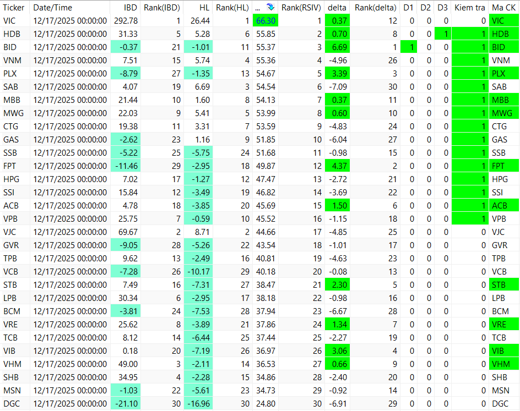Click the green D1 cell in BID row

click(x=409, y=47)
